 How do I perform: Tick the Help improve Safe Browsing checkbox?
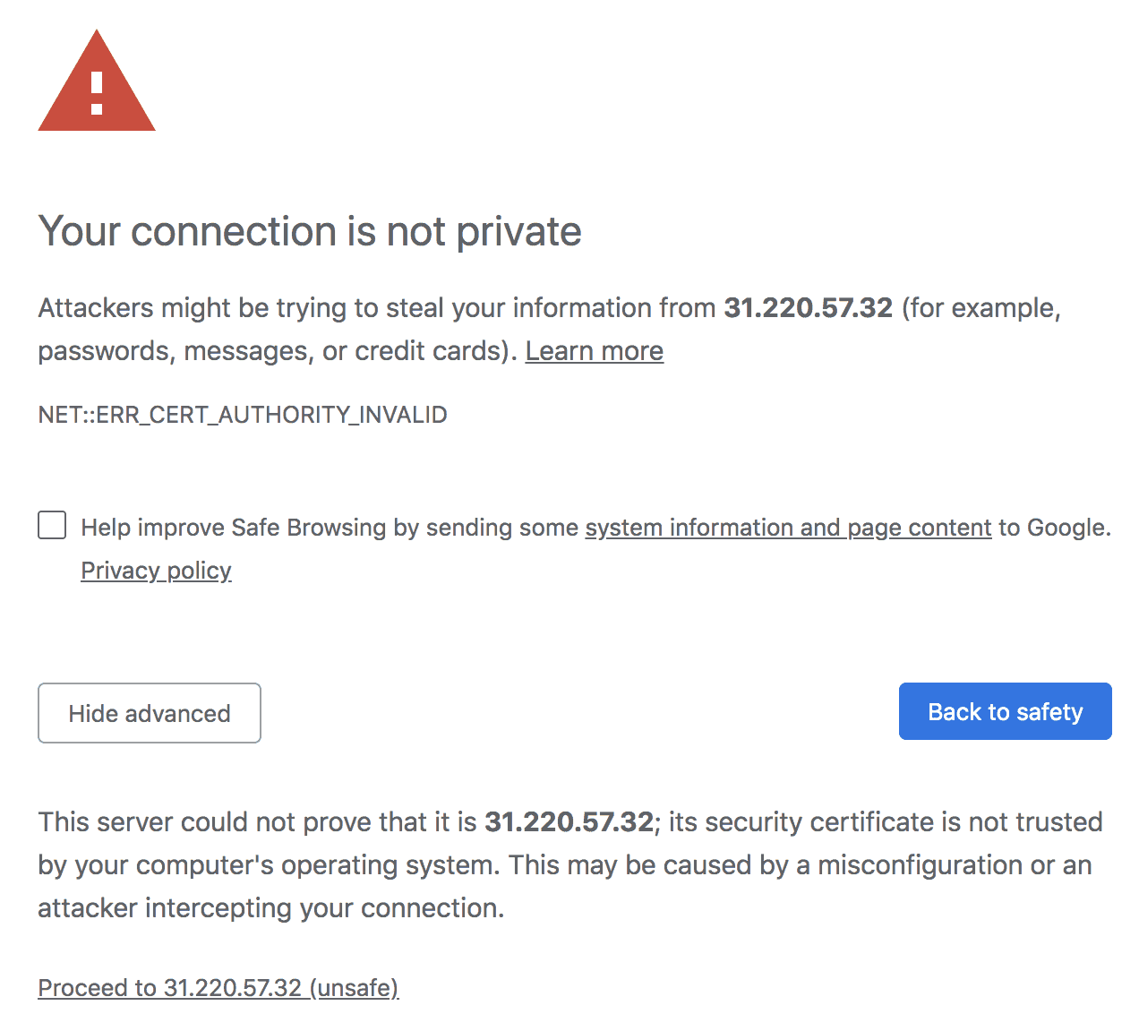(x=52, y=525)
